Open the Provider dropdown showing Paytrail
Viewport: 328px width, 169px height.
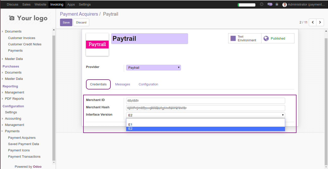tap(154, 67)
